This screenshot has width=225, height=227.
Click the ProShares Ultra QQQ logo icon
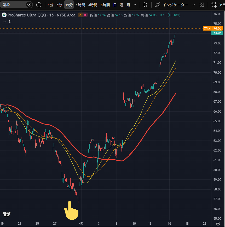[x=4, y=15]
